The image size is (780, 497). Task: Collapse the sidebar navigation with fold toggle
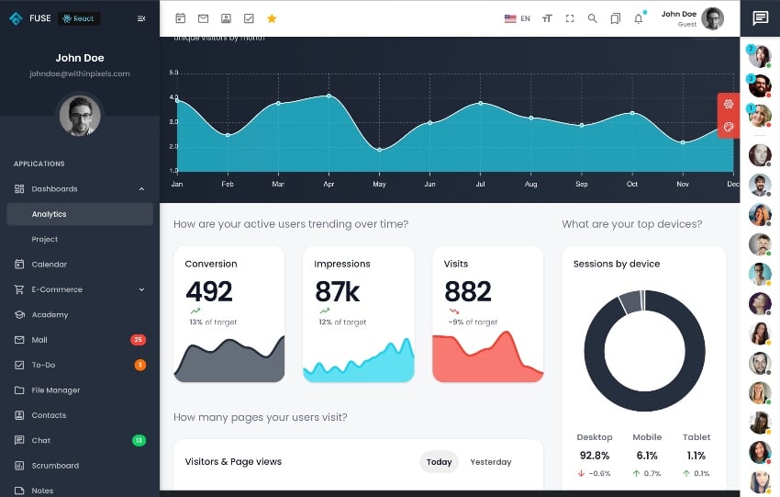click(140, 18)
